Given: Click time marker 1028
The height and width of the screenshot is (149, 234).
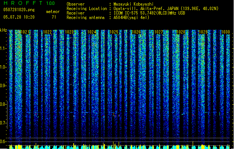Looking at the screenshot, I should (x=181, y=32).
